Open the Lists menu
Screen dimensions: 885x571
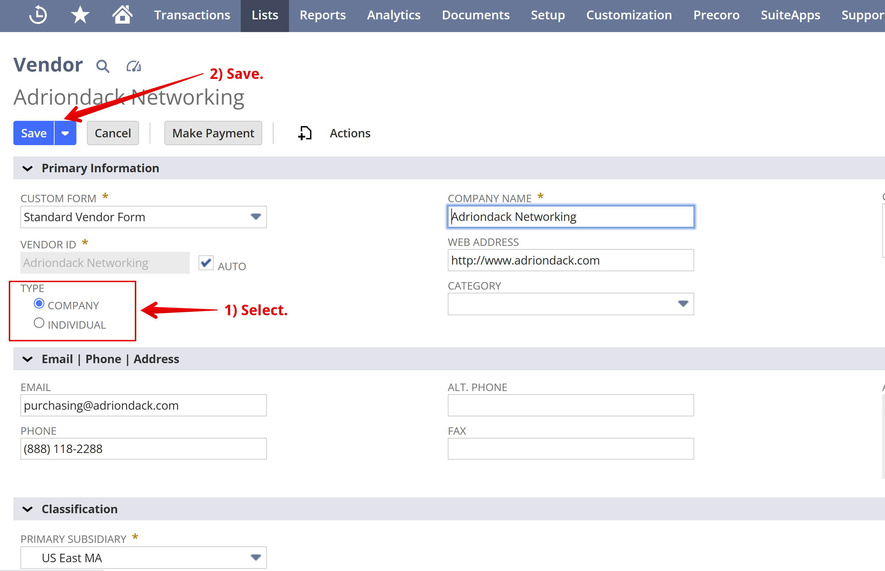click(265, 15)
